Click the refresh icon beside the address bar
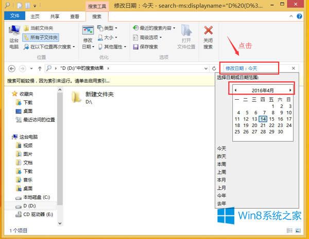 coord(214,68)
